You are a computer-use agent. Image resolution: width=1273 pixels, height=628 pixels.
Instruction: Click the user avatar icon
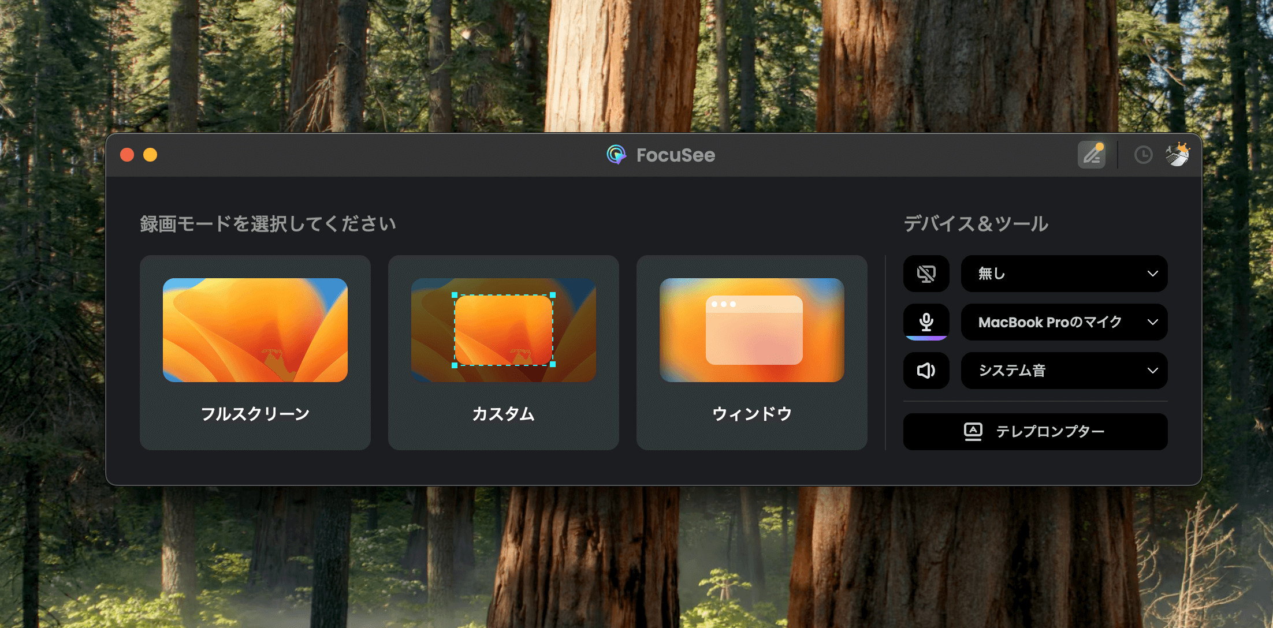click(1177, 155)
